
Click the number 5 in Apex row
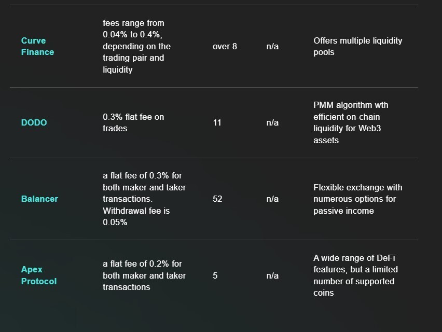pos(215,275)
